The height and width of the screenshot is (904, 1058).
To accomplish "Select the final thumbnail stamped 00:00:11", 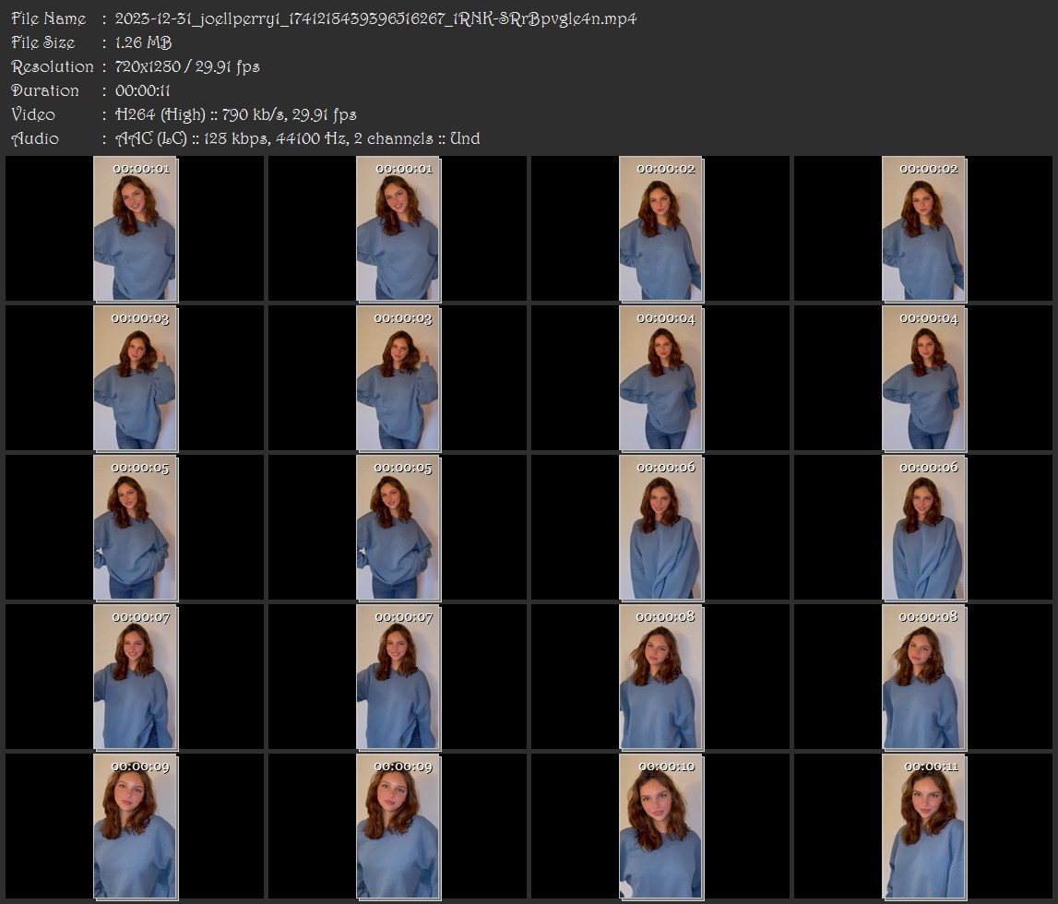I will (923, 827).
